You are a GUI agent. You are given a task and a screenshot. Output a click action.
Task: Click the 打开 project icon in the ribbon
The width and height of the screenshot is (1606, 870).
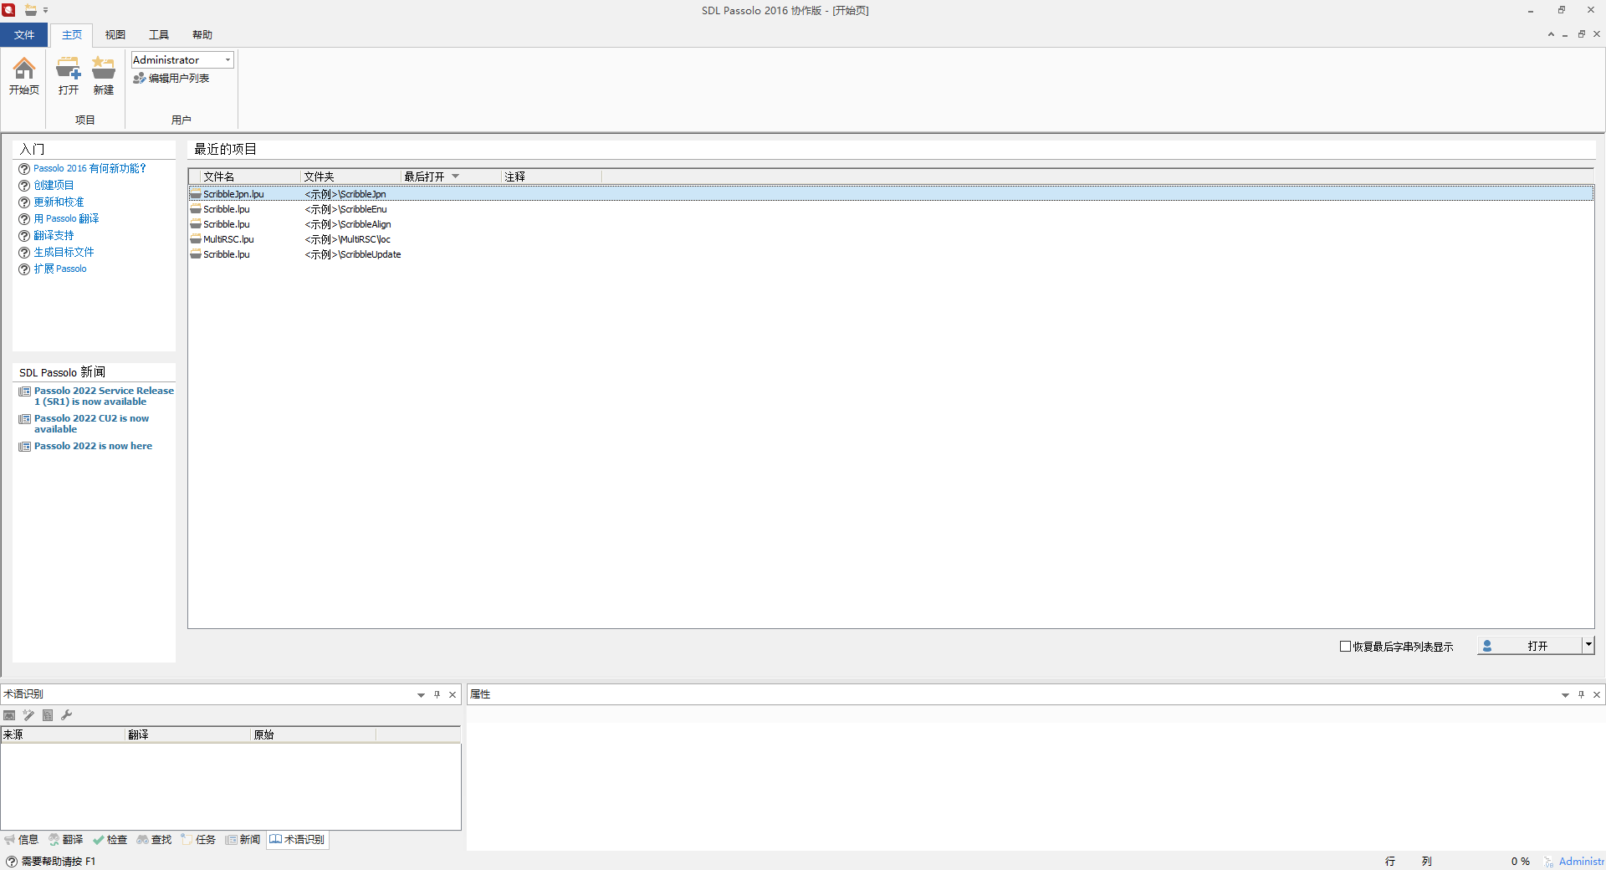68,75
